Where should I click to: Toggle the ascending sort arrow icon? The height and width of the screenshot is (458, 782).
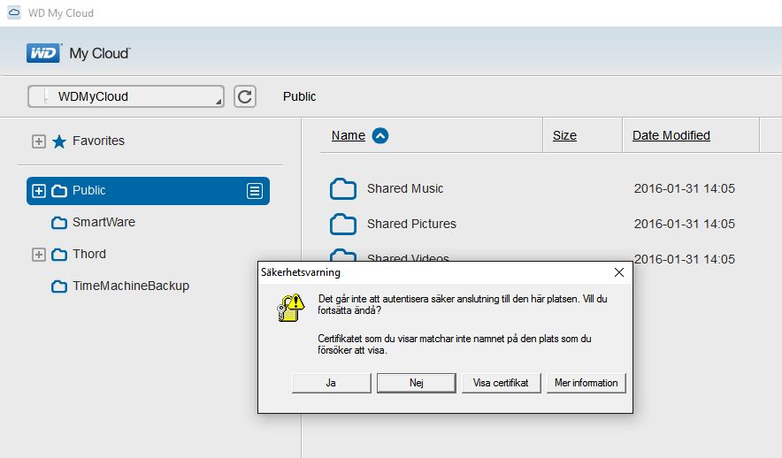point(380,135)
